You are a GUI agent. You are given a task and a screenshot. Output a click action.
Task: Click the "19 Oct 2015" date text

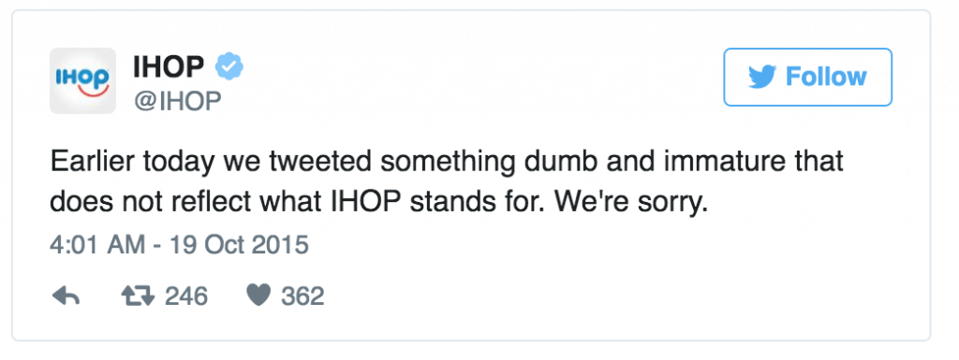coord(239,245)
